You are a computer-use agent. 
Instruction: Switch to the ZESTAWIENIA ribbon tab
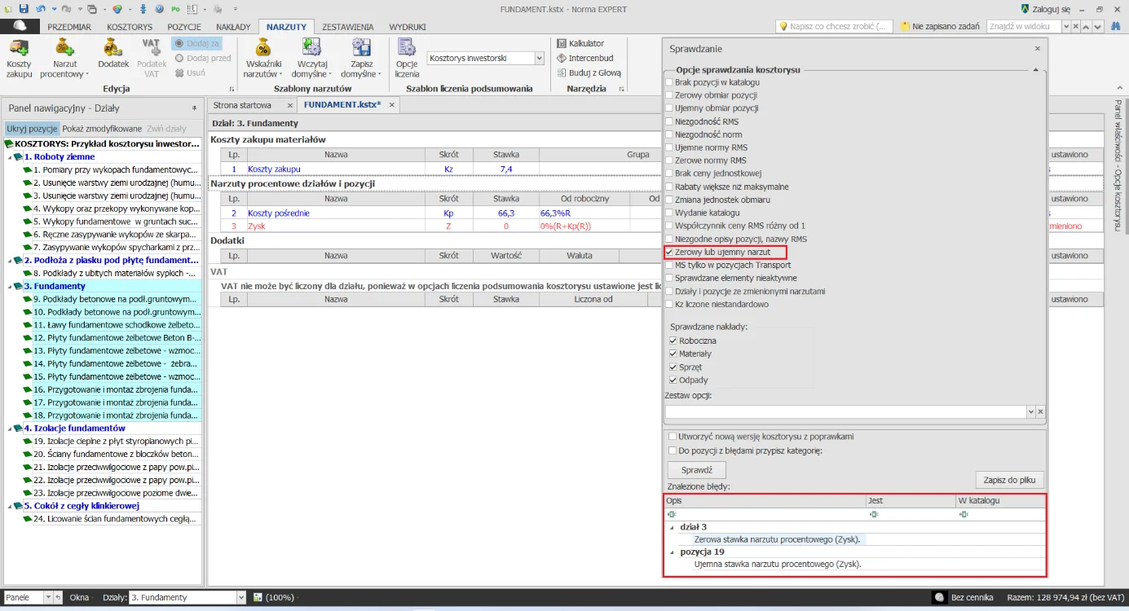pos(346,27)
